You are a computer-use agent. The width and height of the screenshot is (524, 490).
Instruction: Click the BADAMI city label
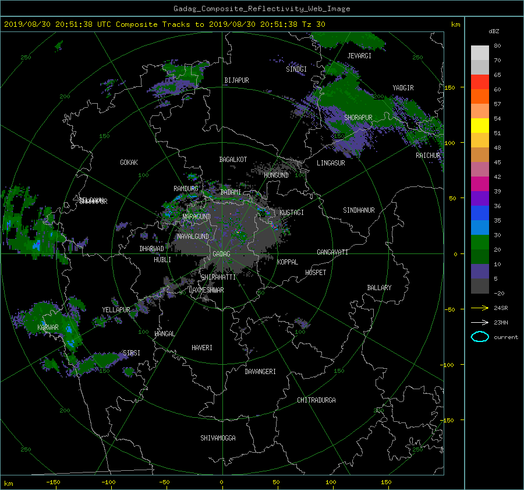pyautogui.click(x=231, y=192)
